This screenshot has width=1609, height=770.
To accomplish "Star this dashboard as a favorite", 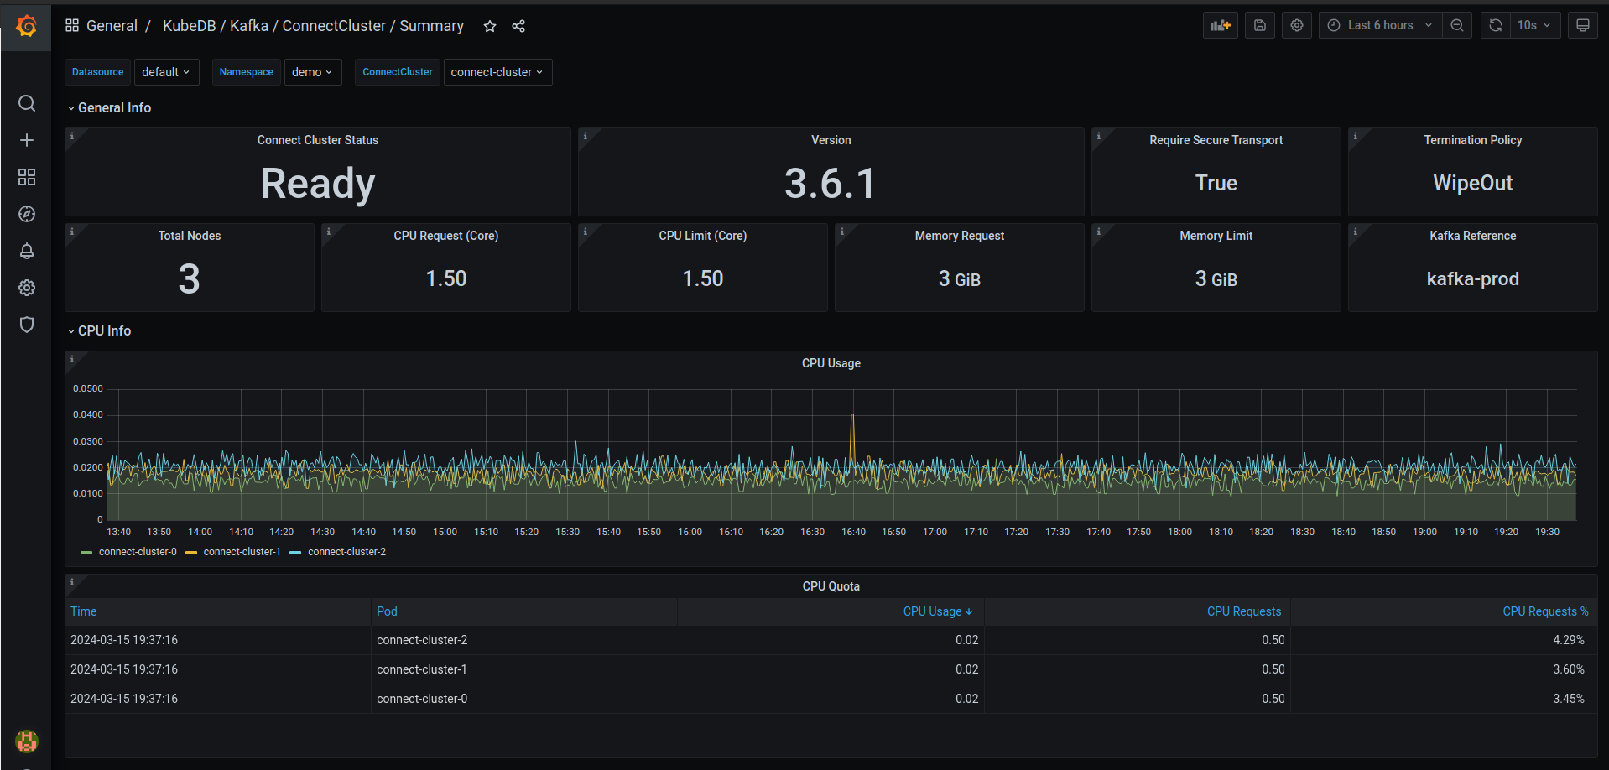I will (x=489, y=26).
